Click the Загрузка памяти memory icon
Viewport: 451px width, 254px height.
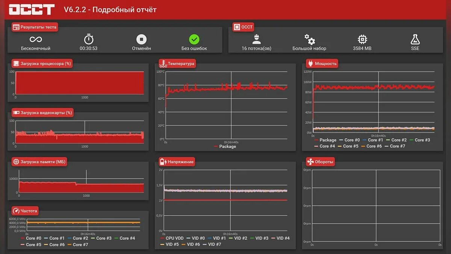tap(16, 162)
